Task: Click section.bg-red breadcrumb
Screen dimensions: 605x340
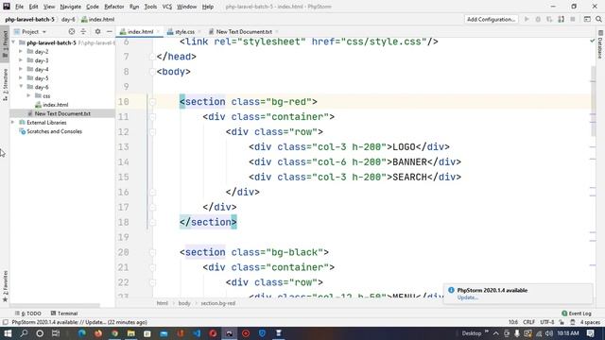Action: click(x=218, y=303)
